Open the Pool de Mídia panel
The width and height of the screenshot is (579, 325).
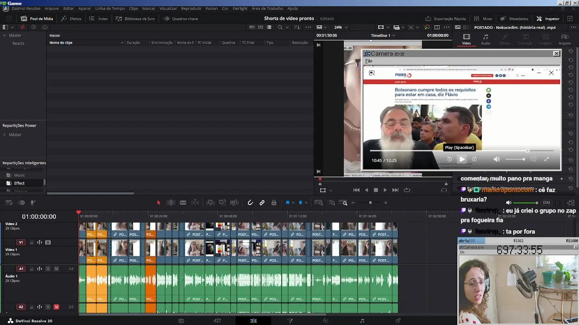click(x=37, y=19)
